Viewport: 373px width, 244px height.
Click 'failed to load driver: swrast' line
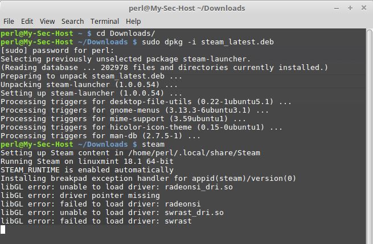tap(96, 221)
